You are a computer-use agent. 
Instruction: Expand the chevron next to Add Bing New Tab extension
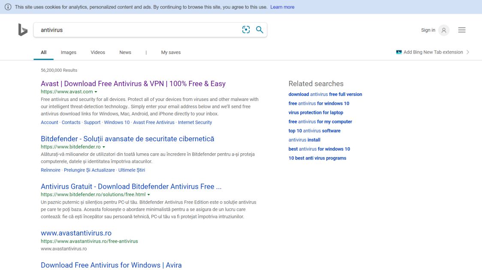pyautogui.click(x=468, y=52)
